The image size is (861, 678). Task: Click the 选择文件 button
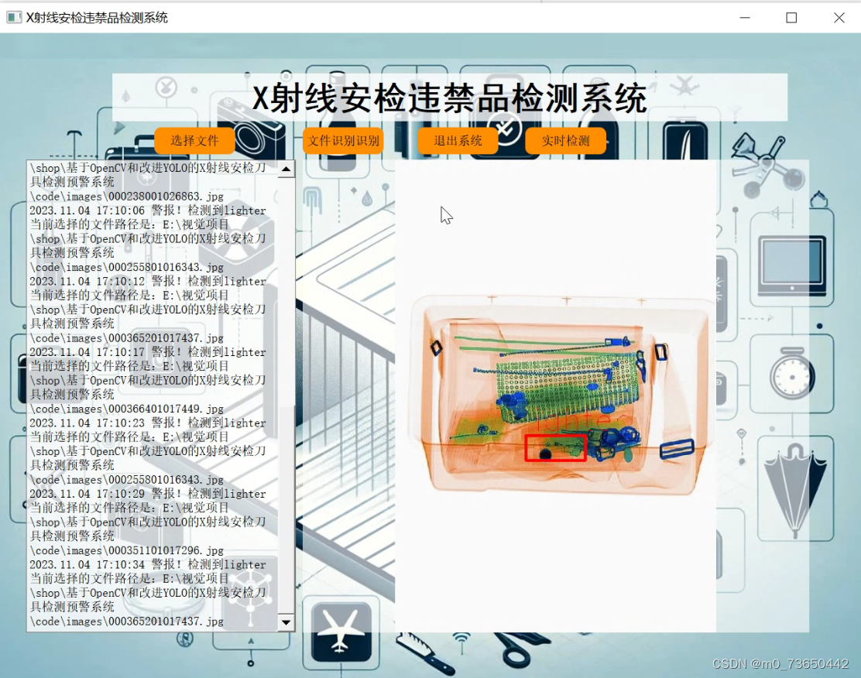[194, 140]
